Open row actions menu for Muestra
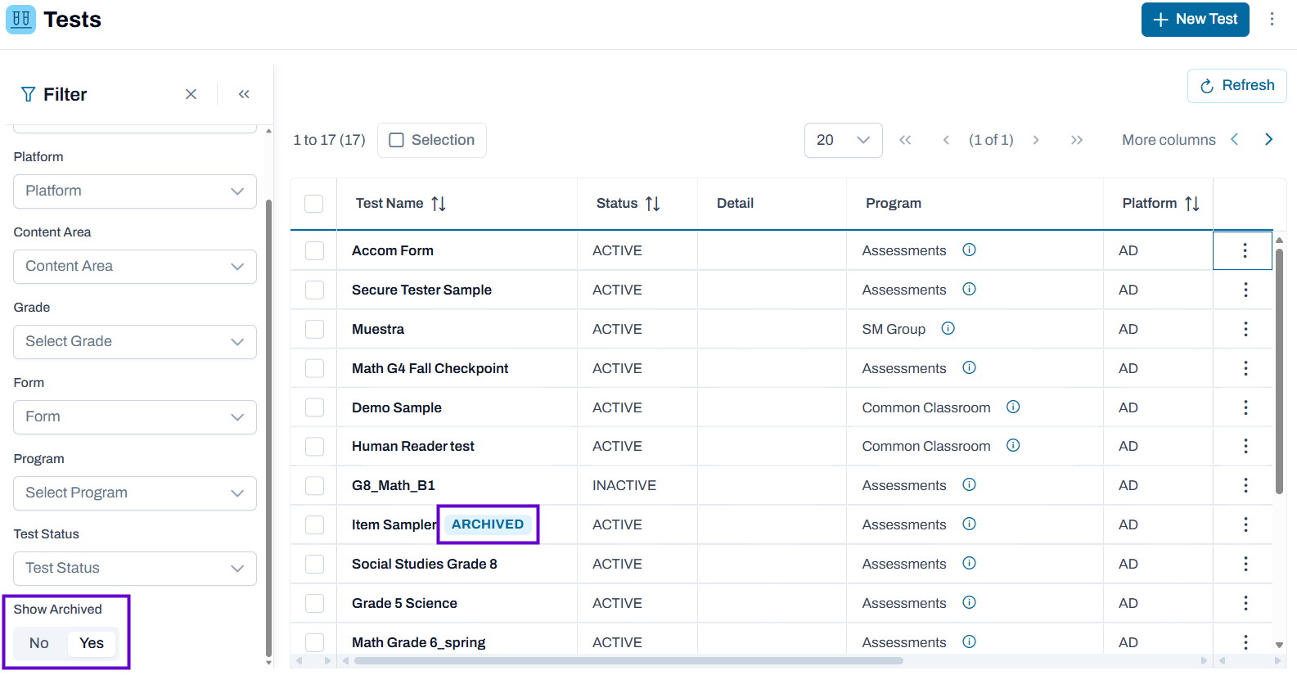1297x675 pixels. 1245,329
